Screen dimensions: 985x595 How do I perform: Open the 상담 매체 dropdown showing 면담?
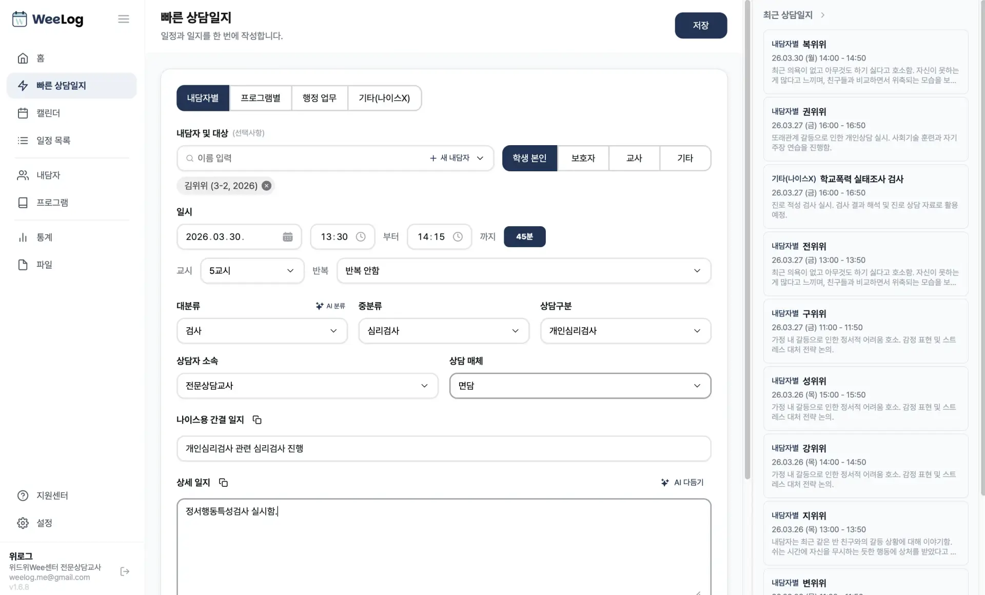click(580, 386)
